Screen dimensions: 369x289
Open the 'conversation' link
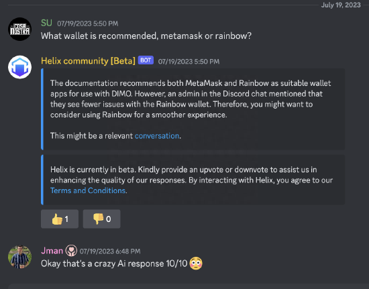click(157, 135)
